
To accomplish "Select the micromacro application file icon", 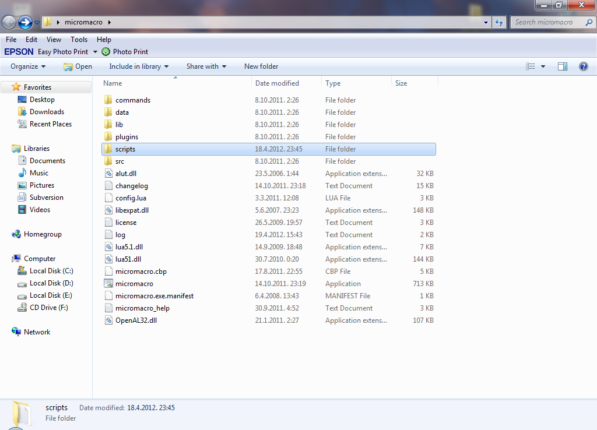I will (108, 284).
